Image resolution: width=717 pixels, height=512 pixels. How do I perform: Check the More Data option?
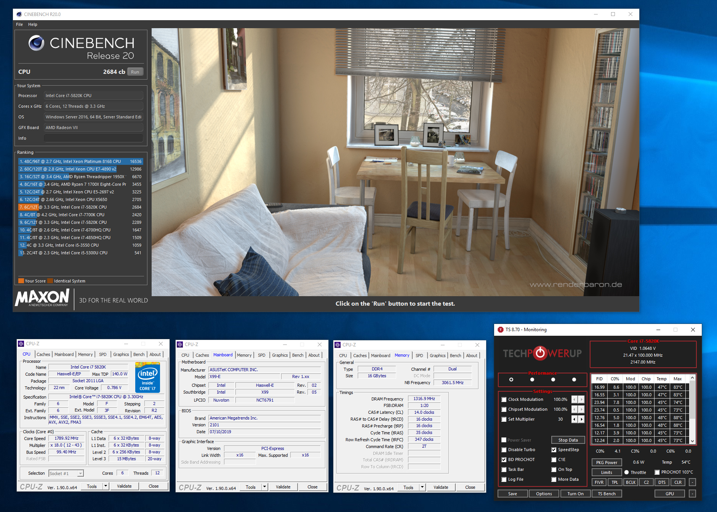click(x=554, y=479)
